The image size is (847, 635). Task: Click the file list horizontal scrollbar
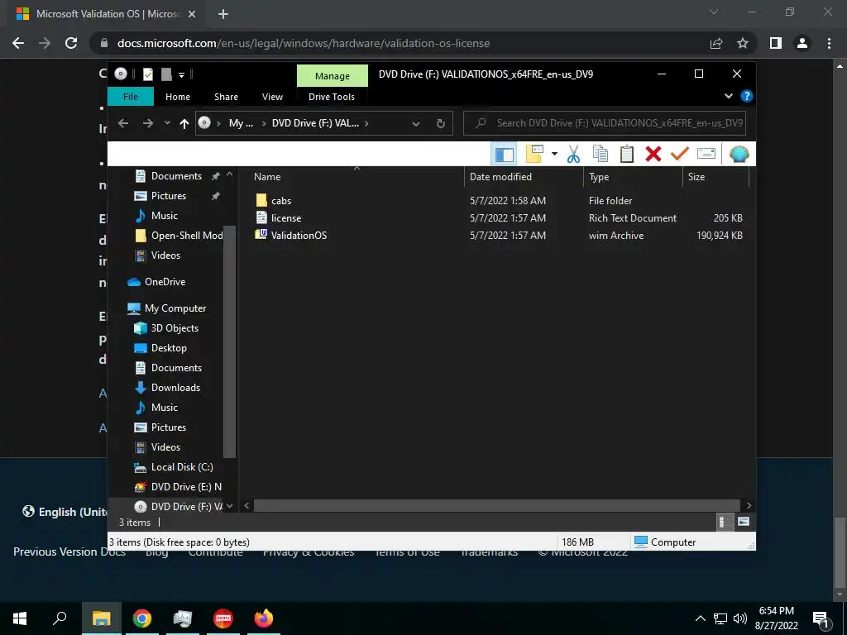[497, 505]
